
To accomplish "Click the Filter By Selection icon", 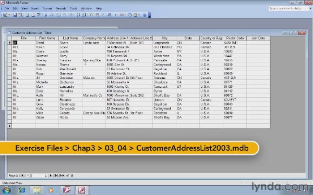I will (91, 15).
